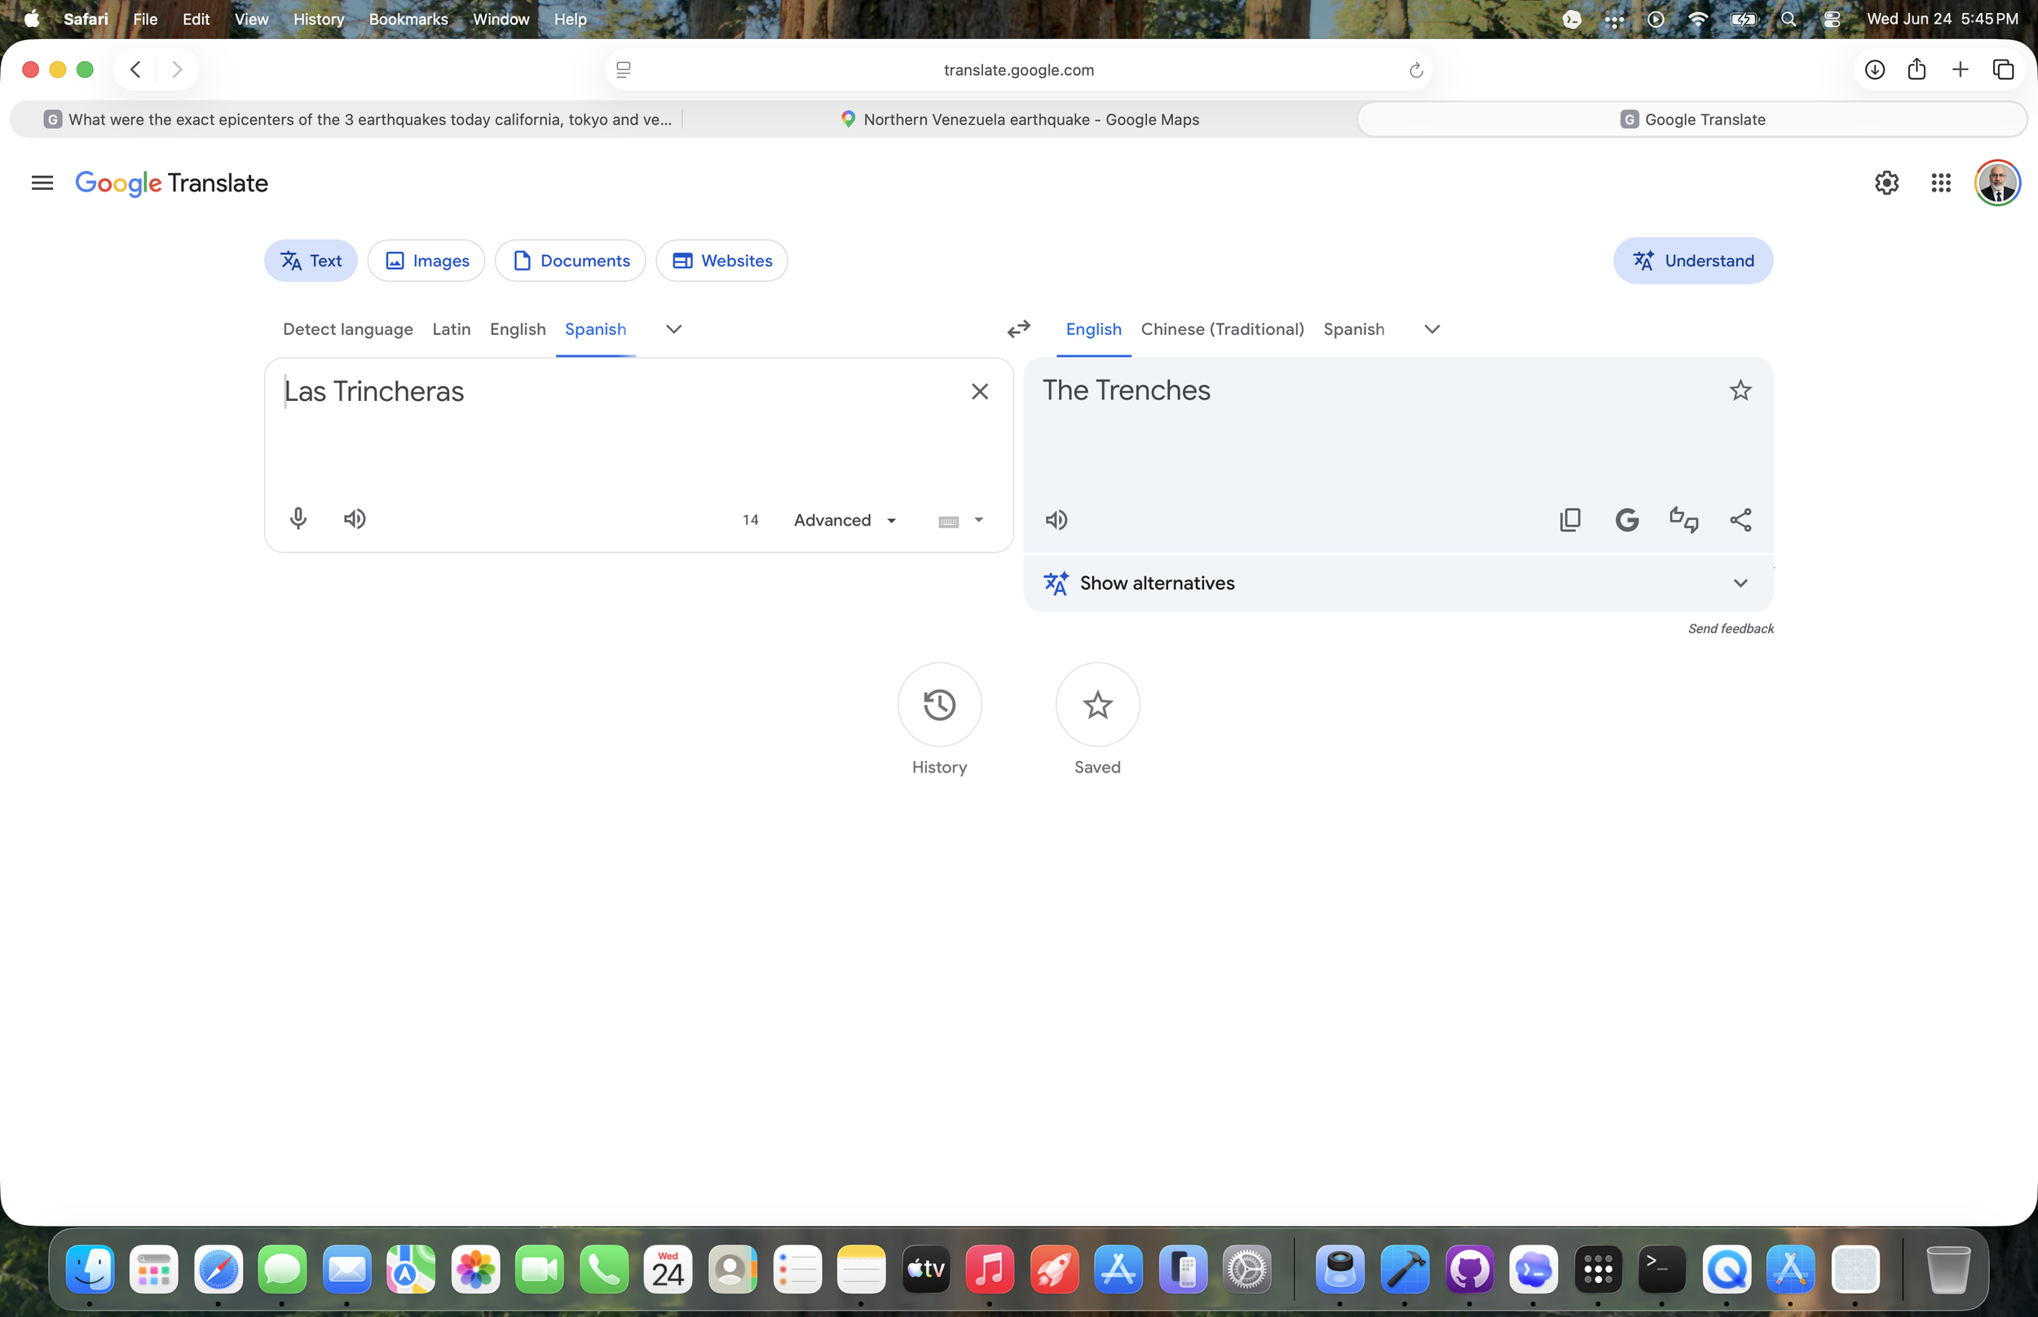This screenshot has width=2038, height=1317.
Task: Reload the translate.google.com page
Action: pyautogui.click(x=1416, y=70)
